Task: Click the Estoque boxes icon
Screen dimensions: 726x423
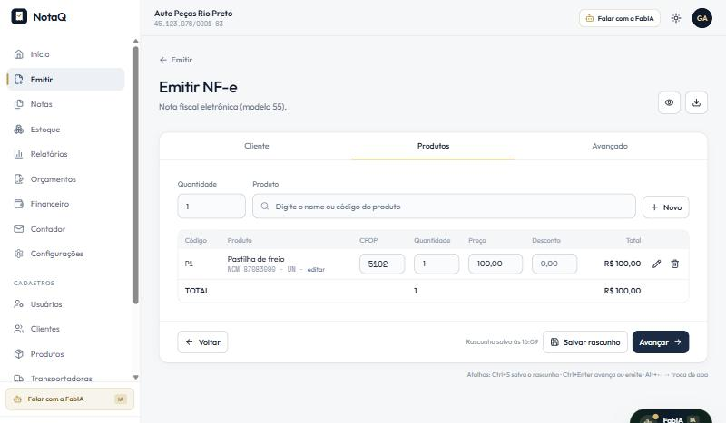Action: click(18, 130)
